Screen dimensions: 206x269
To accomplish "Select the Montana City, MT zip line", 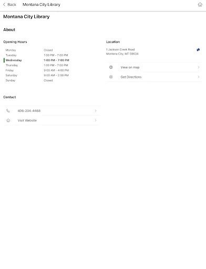I will 122,54.
